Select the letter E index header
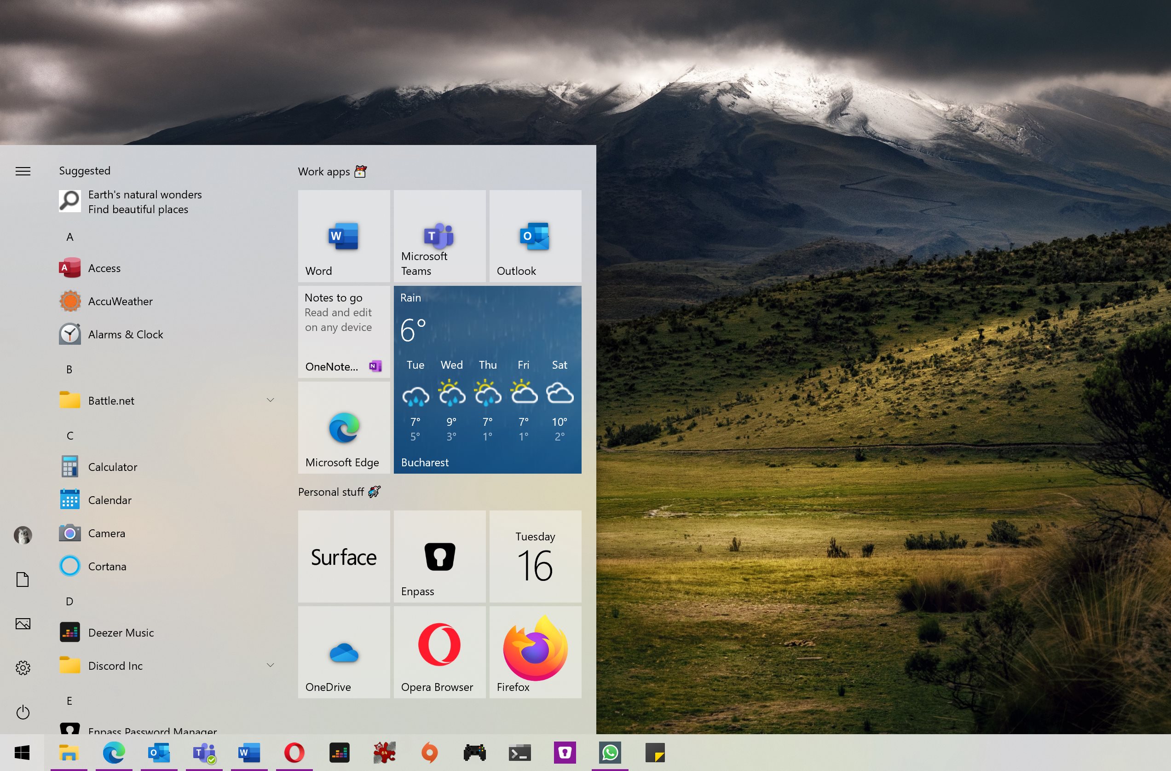 click(x=69, y=701)
